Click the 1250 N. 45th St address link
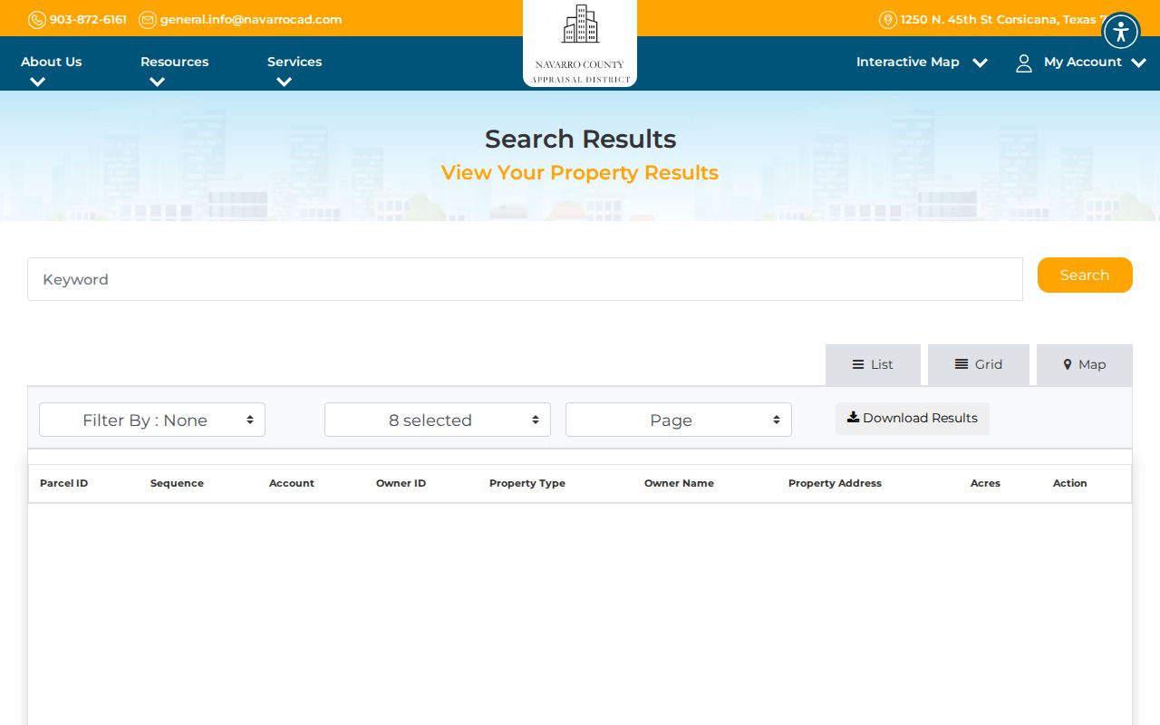This screenshot has height=725, width=1160. pyautogui.click(x=1001, y=20)
